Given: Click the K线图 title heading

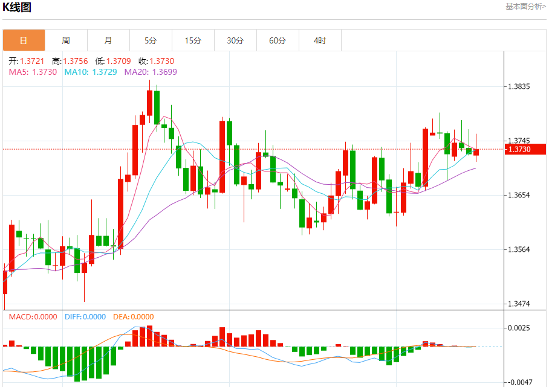Looking at the screenshot, I should point(17,7).
